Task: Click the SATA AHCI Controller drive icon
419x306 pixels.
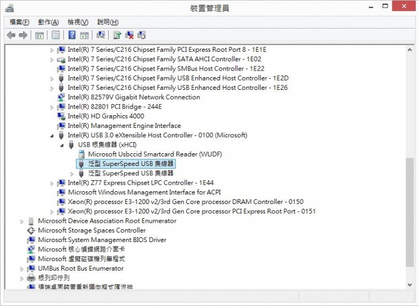Action: [61, 60]
